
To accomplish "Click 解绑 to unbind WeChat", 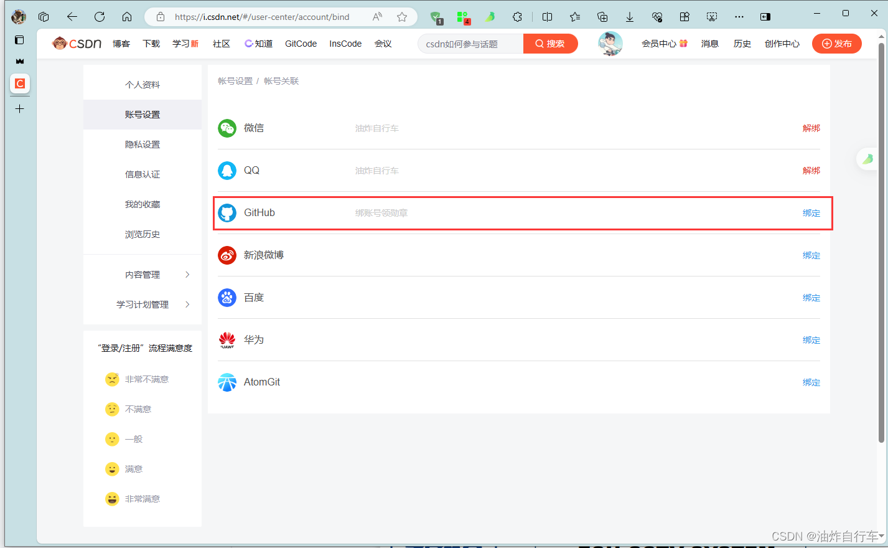I will (x=811, y=128).
